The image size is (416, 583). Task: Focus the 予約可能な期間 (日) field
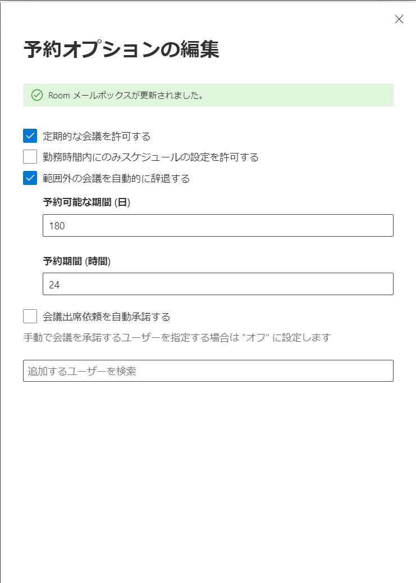click(x=219, y=225)
